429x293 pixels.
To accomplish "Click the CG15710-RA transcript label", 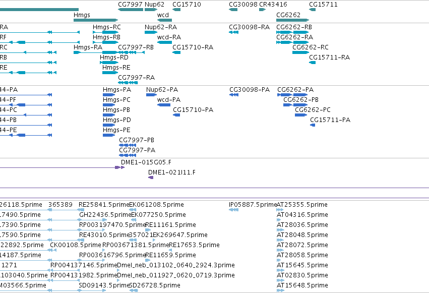I will pyautogui.click(x=193, y=47).
